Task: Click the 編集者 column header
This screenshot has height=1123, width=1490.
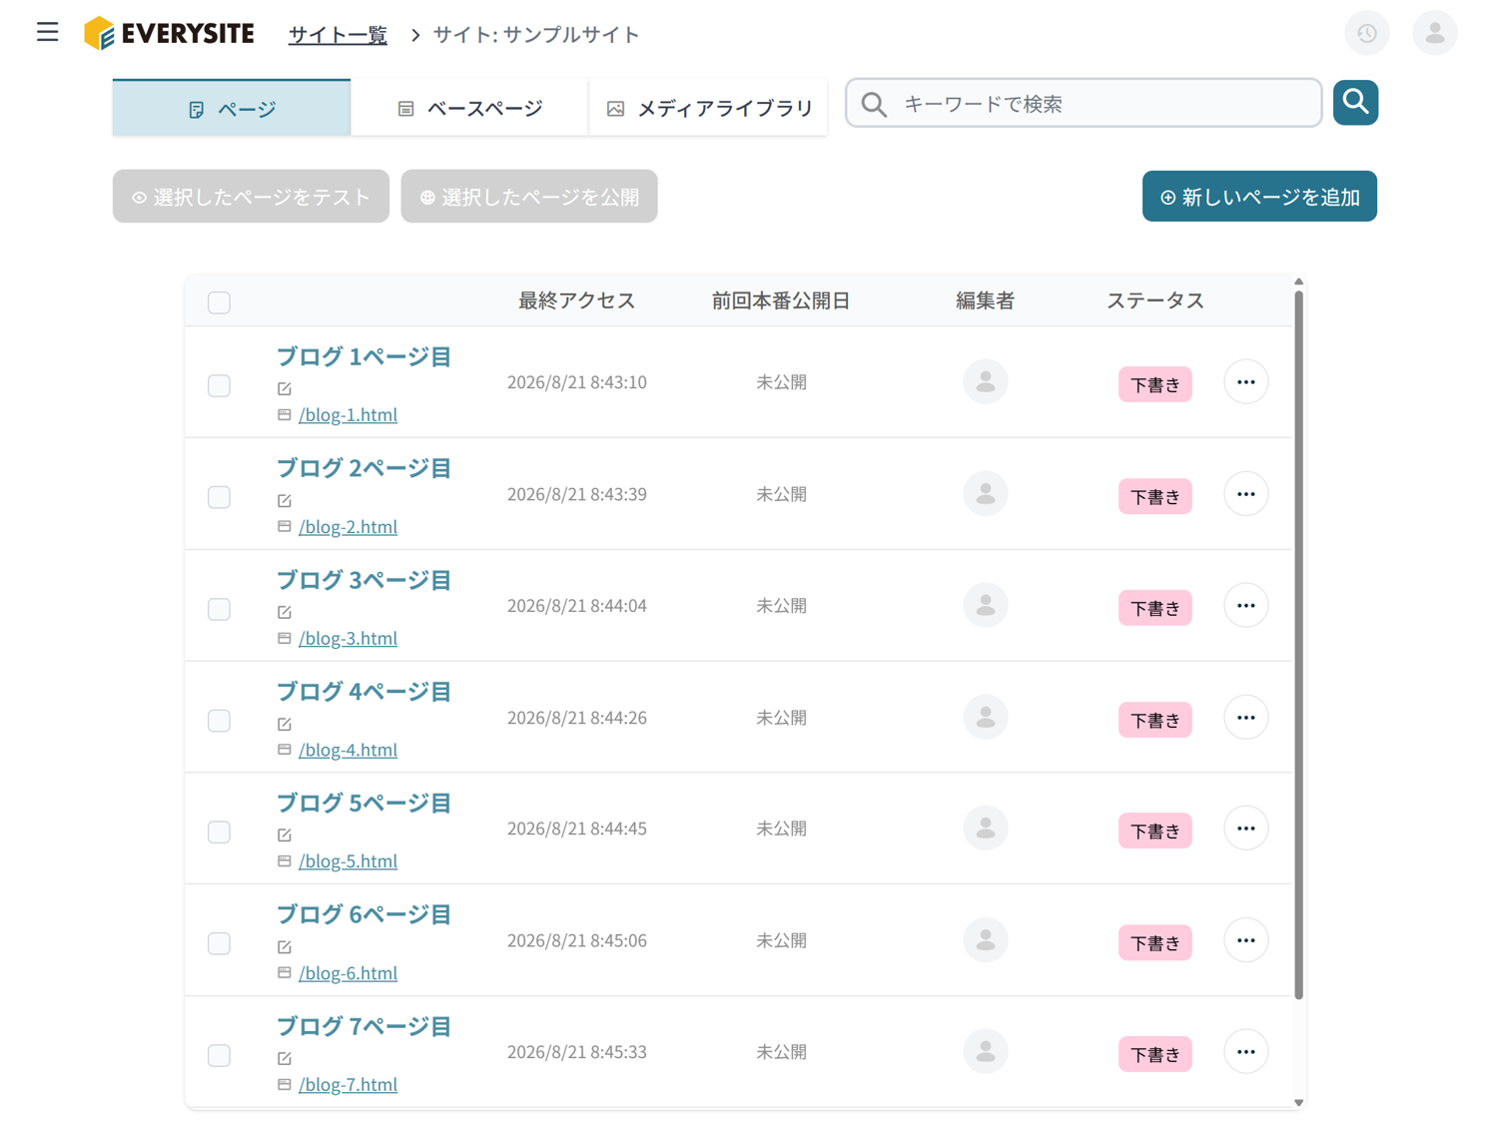Action: [985, 300]
